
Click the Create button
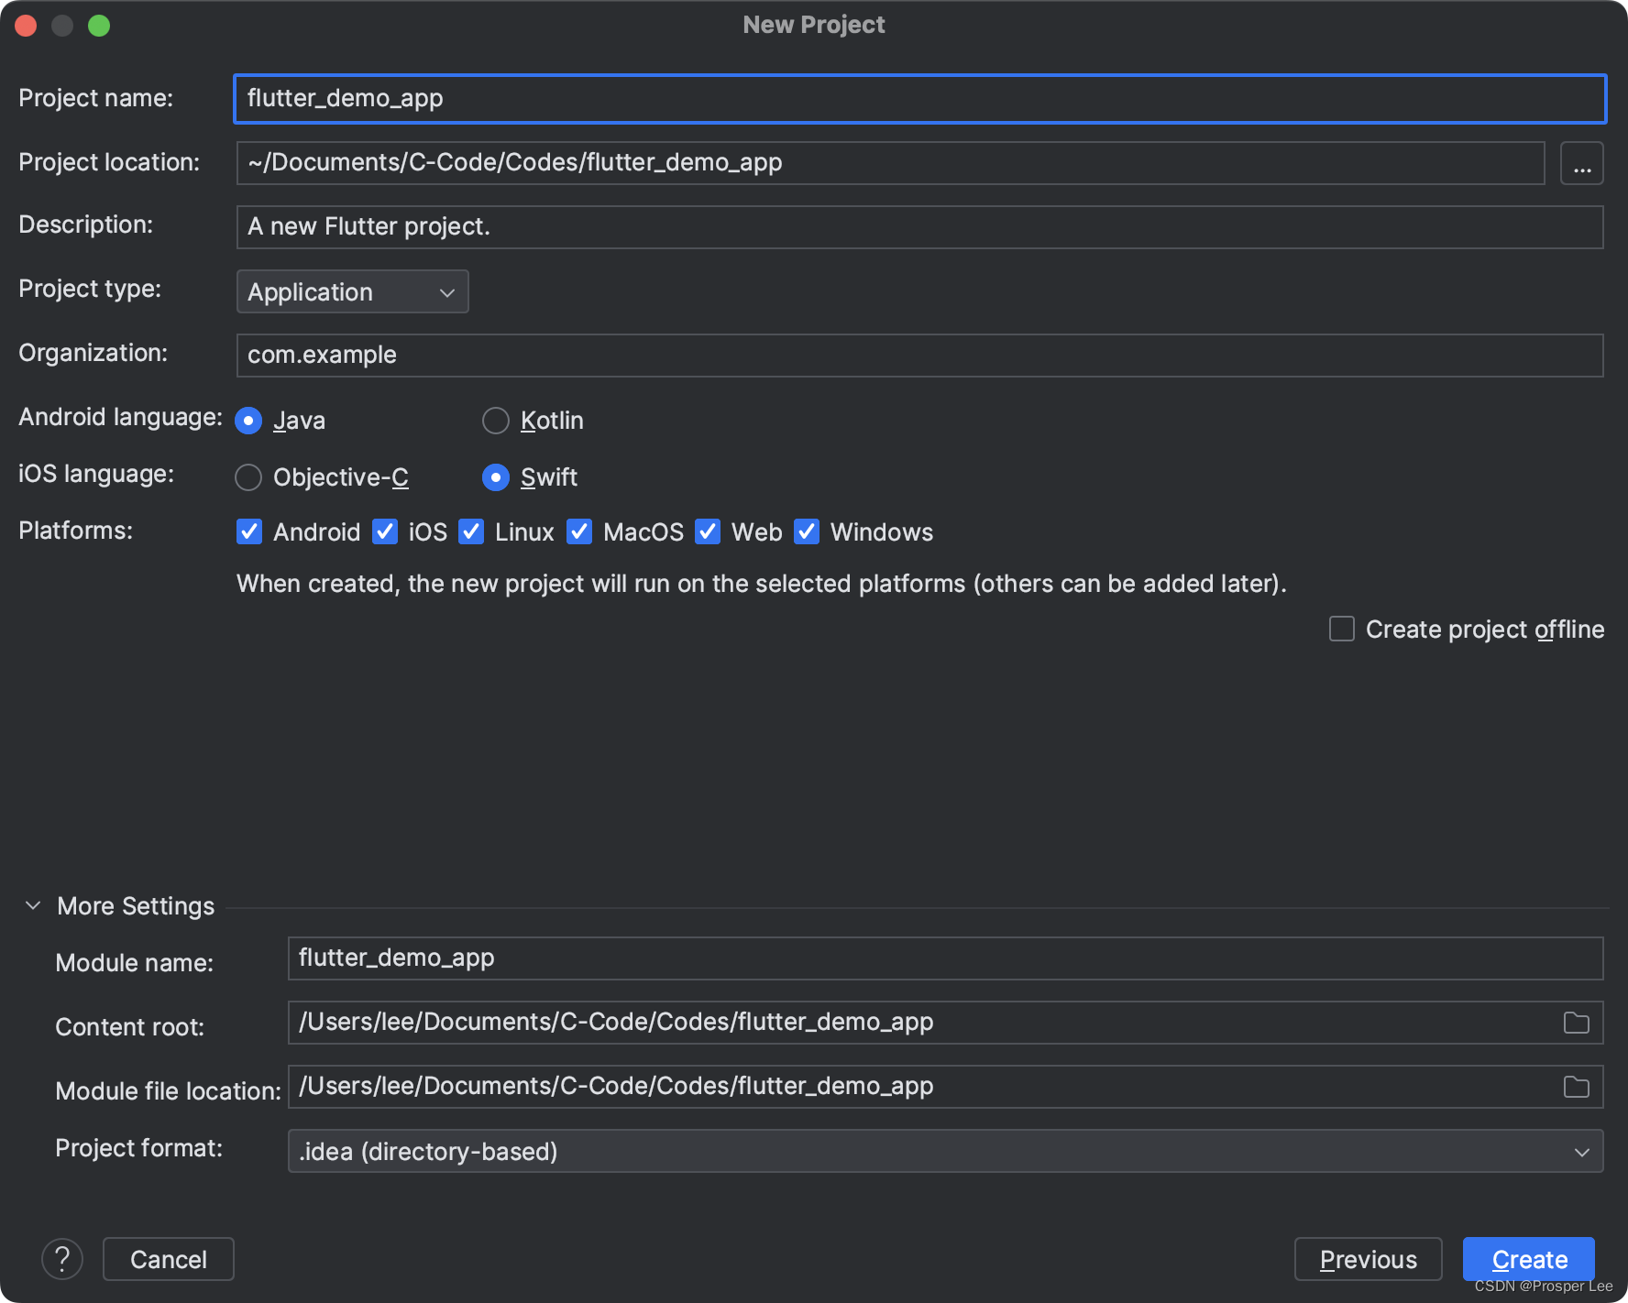pyautogui.click(x=1529, y=1259)
